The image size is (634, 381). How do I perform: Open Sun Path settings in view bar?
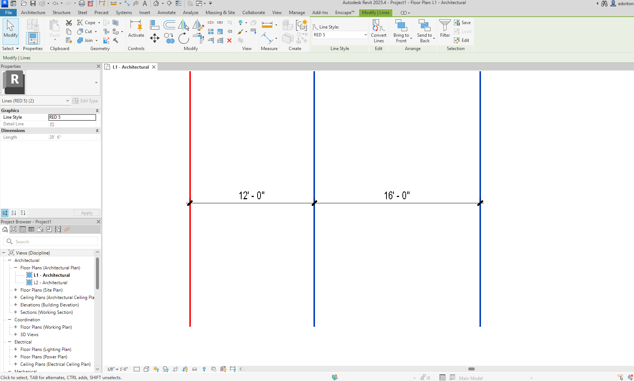click(x=156, y=369)
